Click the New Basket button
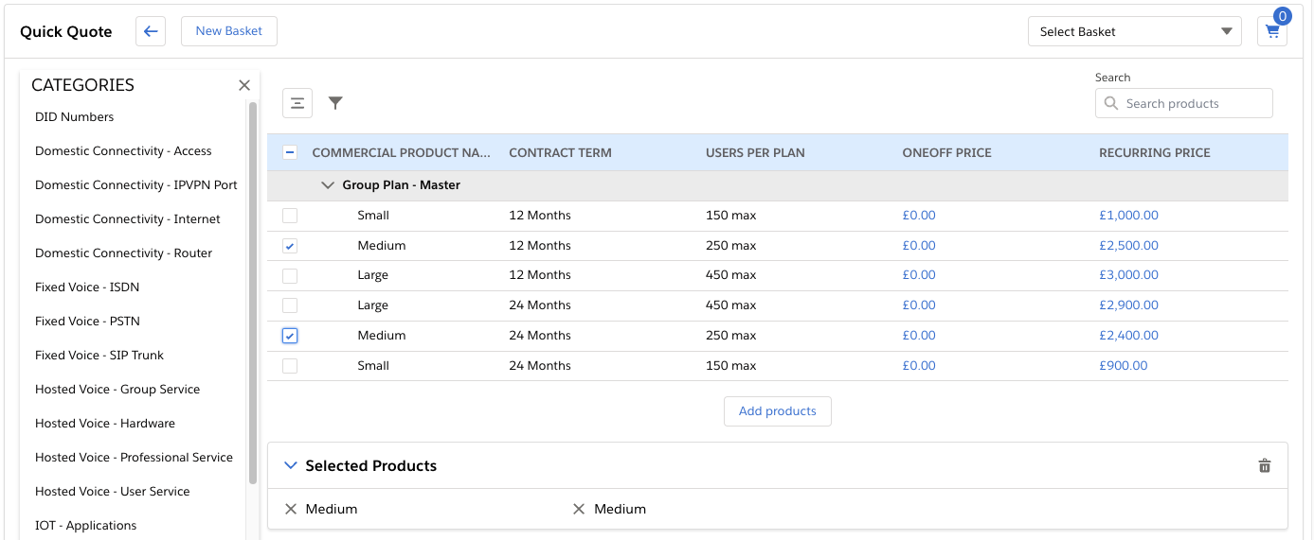 [x=229, y=31]
